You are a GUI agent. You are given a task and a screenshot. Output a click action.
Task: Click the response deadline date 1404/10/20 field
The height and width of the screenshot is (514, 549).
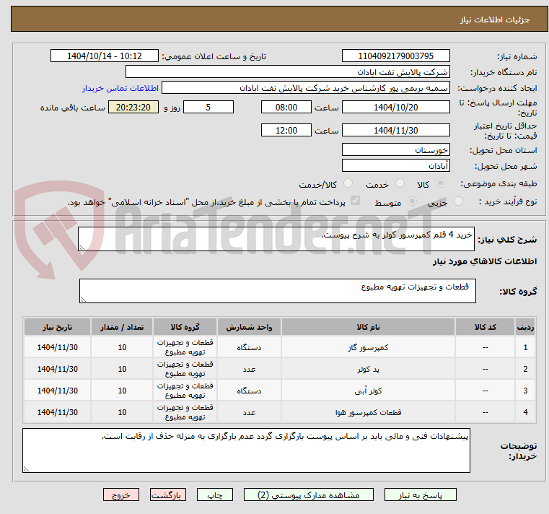point(395,108)
